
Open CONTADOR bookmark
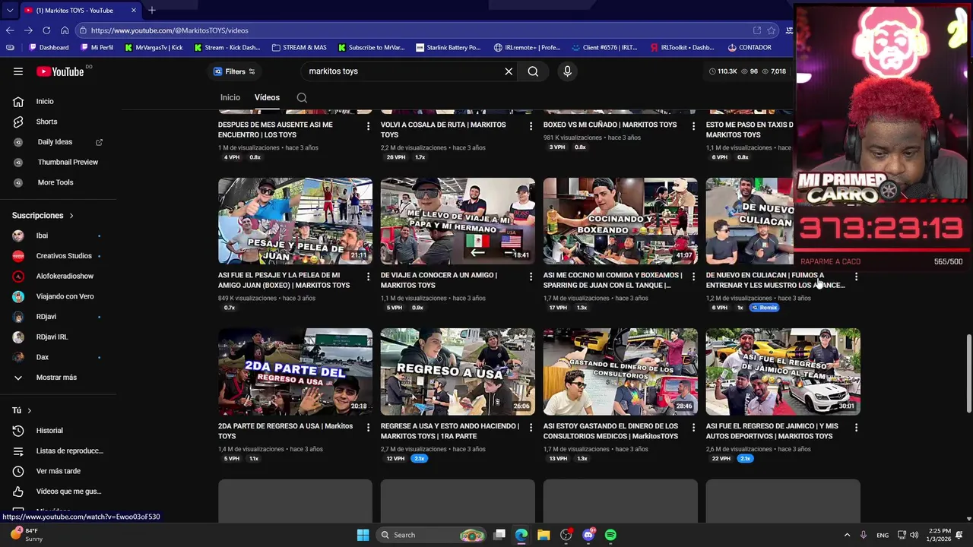point(749,47)
